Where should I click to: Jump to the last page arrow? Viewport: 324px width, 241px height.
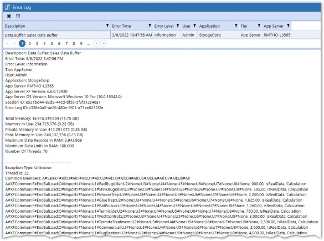104,43
